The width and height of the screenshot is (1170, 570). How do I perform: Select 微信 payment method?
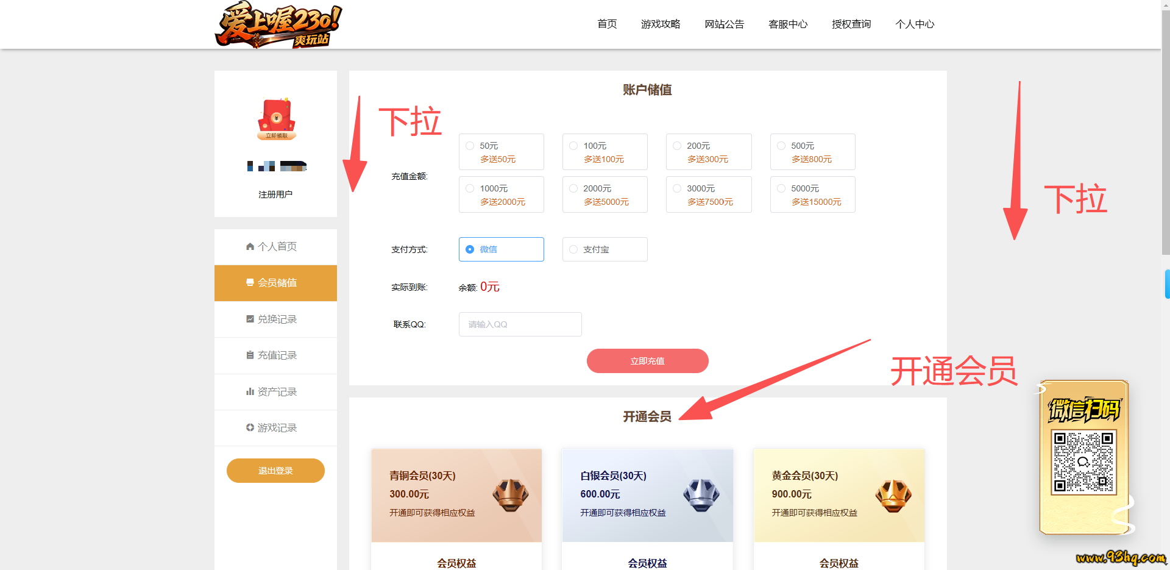pos(501,249)
